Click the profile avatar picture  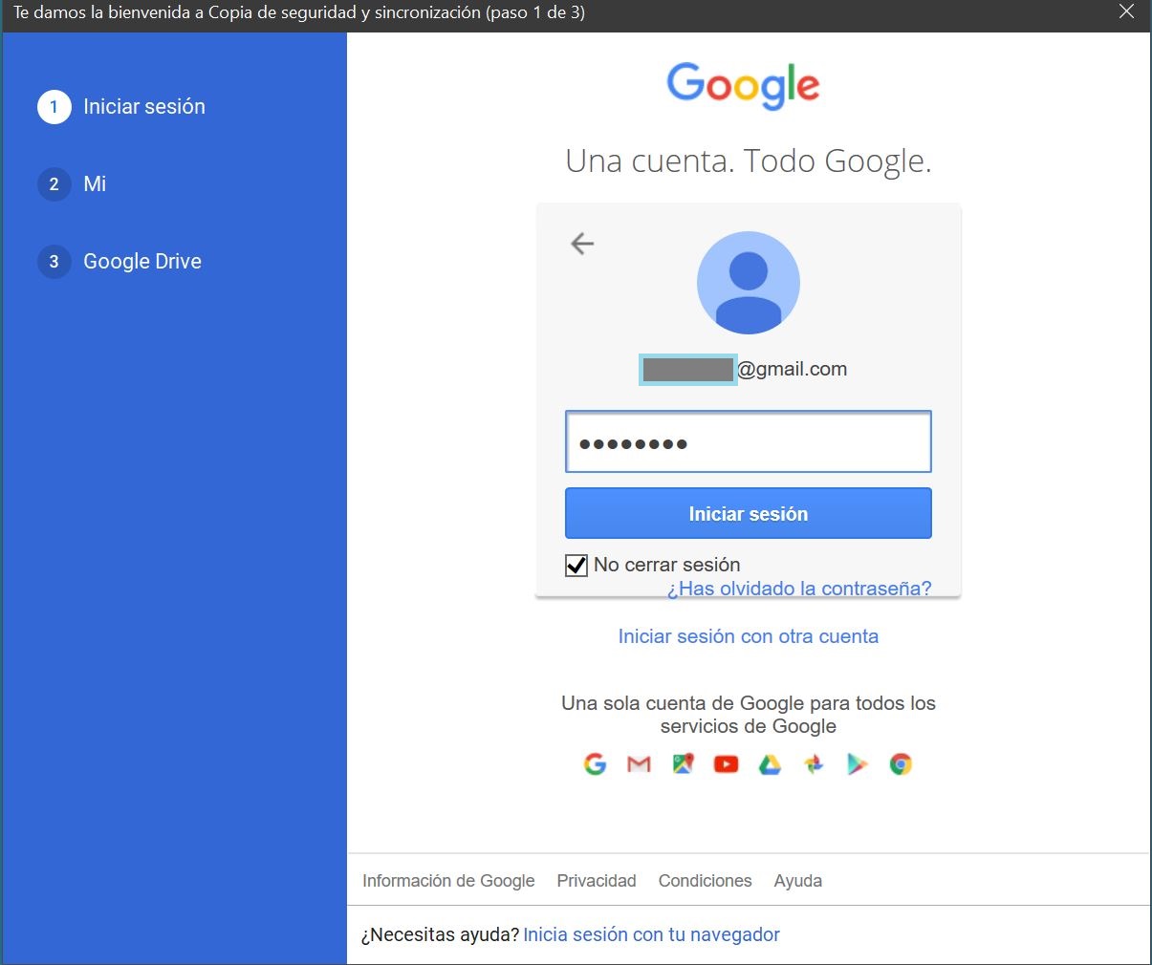click(x=749, y=283)
